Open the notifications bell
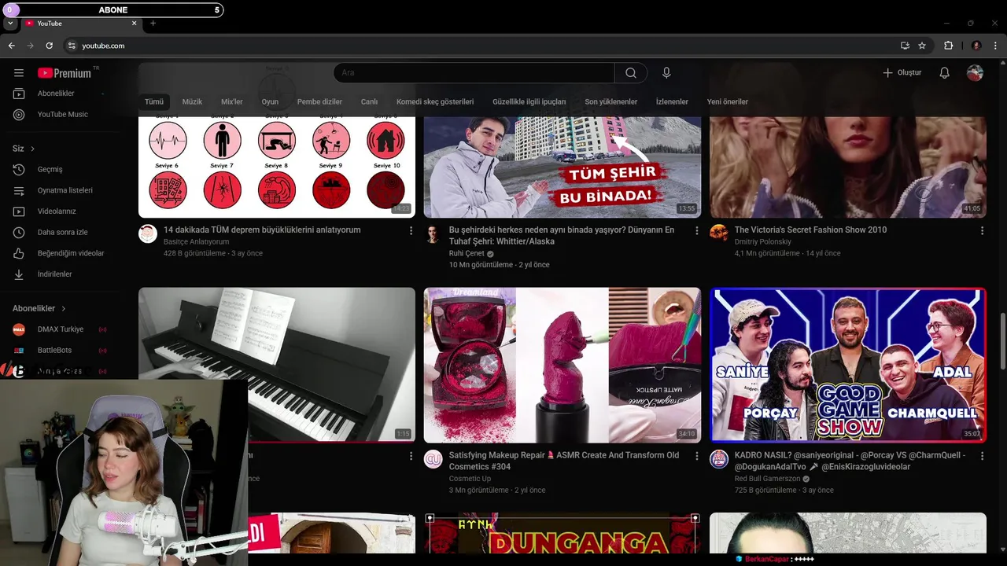 945,73
